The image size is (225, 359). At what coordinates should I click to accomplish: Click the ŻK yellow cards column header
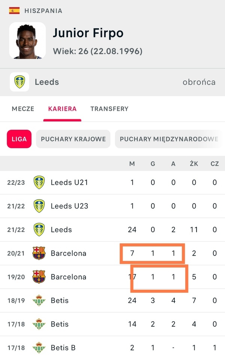194,164
